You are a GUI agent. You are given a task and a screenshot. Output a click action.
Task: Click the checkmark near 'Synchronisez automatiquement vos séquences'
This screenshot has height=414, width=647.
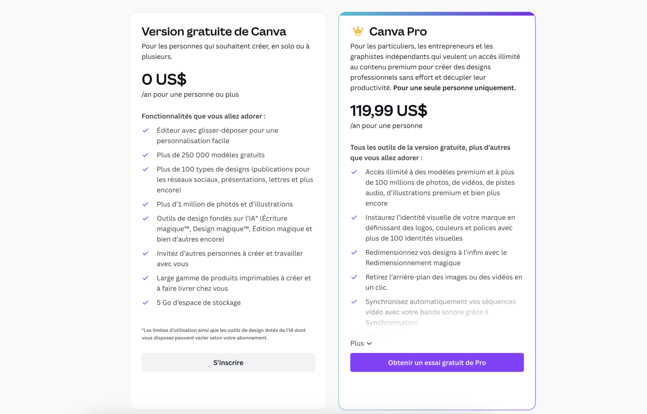pyautogui.click(x=355, y=302)
